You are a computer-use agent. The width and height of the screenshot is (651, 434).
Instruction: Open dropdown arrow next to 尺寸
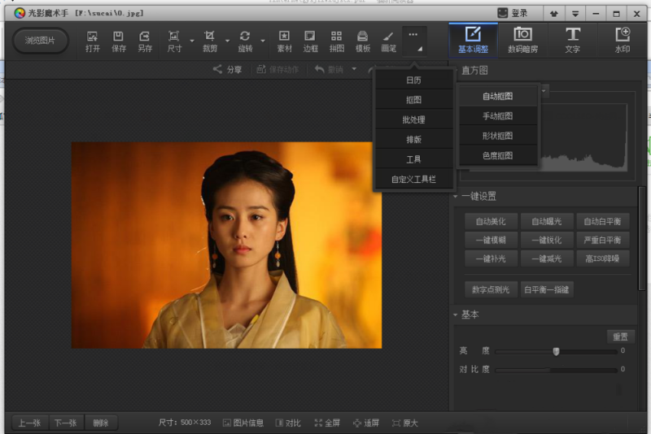click(x=192, y=41)
